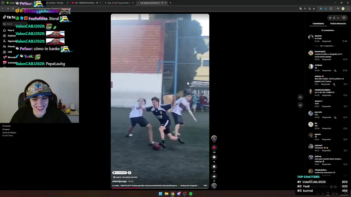Open creator avatar above the heart icon

click(214, 138)
